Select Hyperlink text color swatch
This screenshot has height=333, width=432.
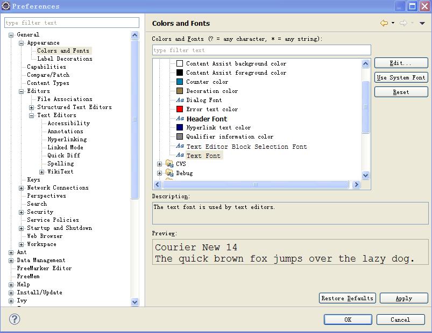(x=180, y=127)
